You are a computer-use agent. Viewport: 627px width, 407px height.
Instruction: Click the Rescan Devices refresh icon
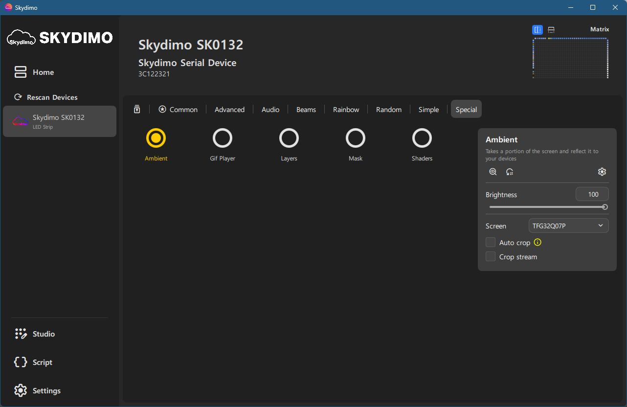tap(18, 97)
